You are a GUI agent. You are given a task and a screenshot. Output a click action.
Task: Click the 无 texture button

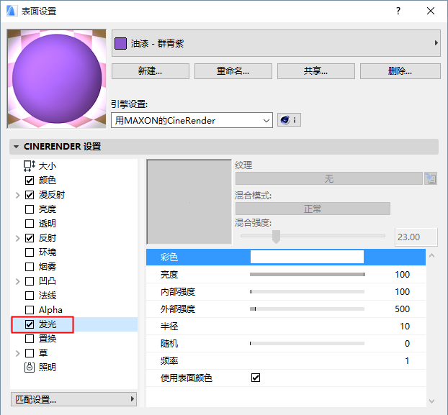tap(329, 178)
